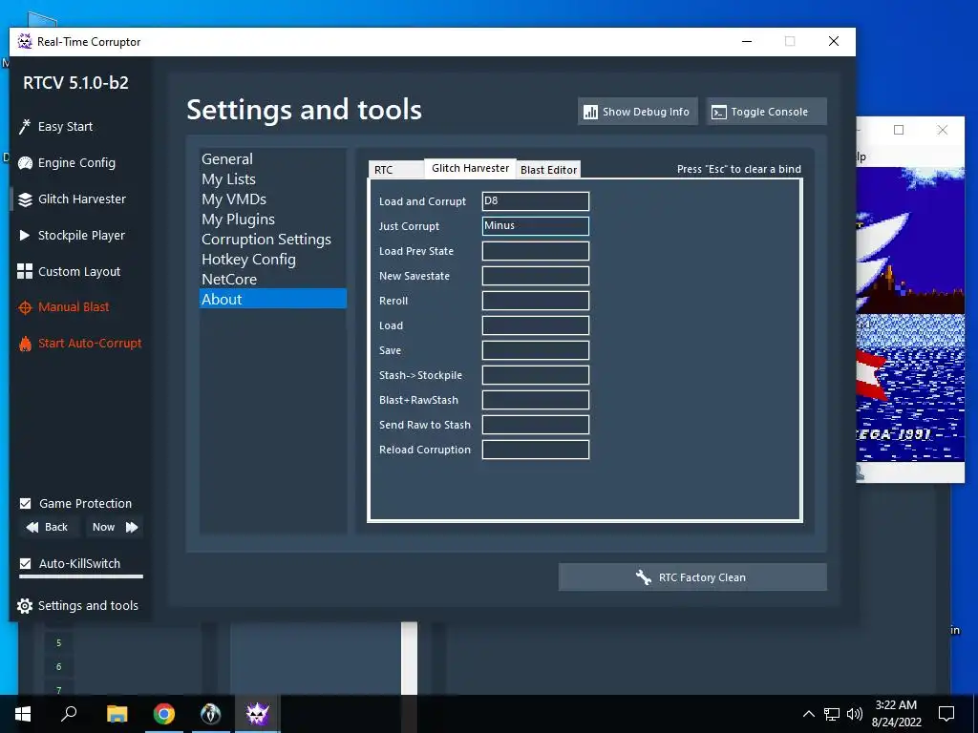Image resolution: width=978 pixels, height=733 pixels.
Task: Open Custom Layout
Action: pyautogui.click(x=69, y=271)
